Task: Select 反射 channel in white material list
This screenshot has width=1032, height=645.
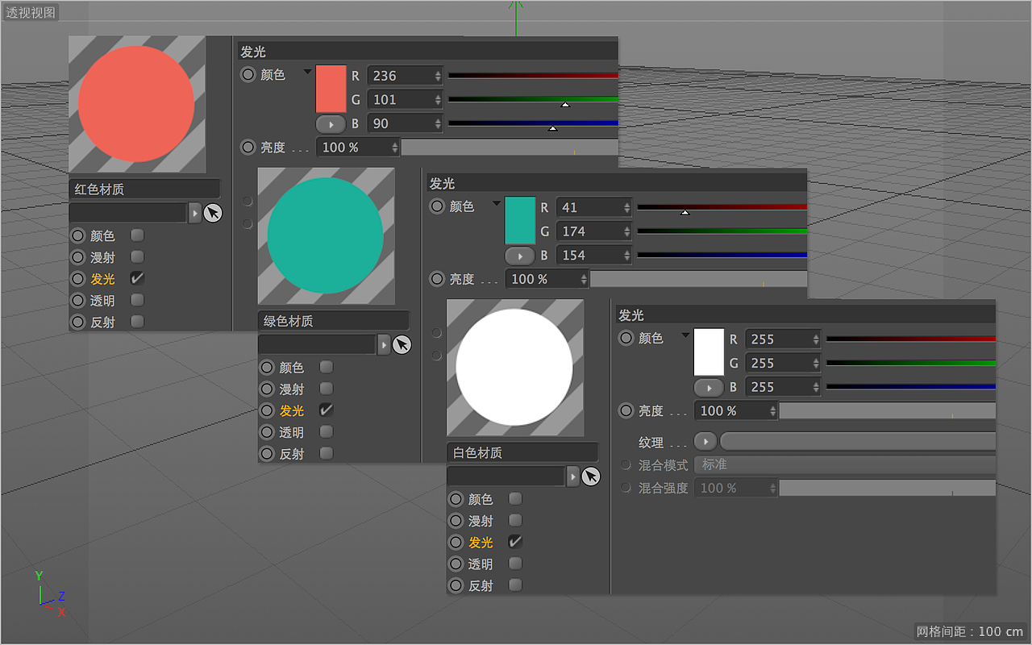Action: coord(481,586)
